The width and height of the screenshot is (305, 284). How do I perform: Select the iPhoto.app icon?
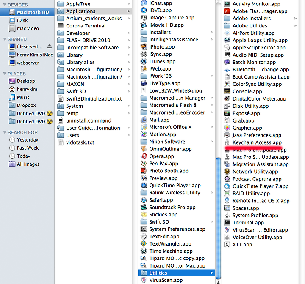point(144,47)
